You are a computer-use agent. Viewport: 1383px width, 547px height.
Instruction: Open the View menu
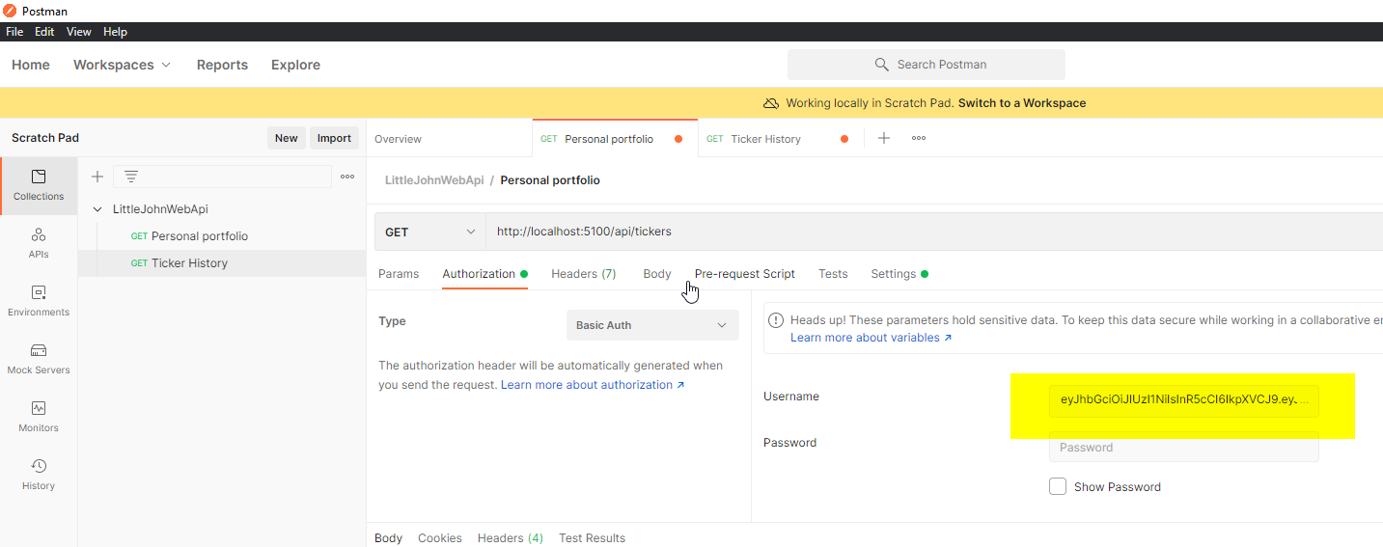coord(79,32)
